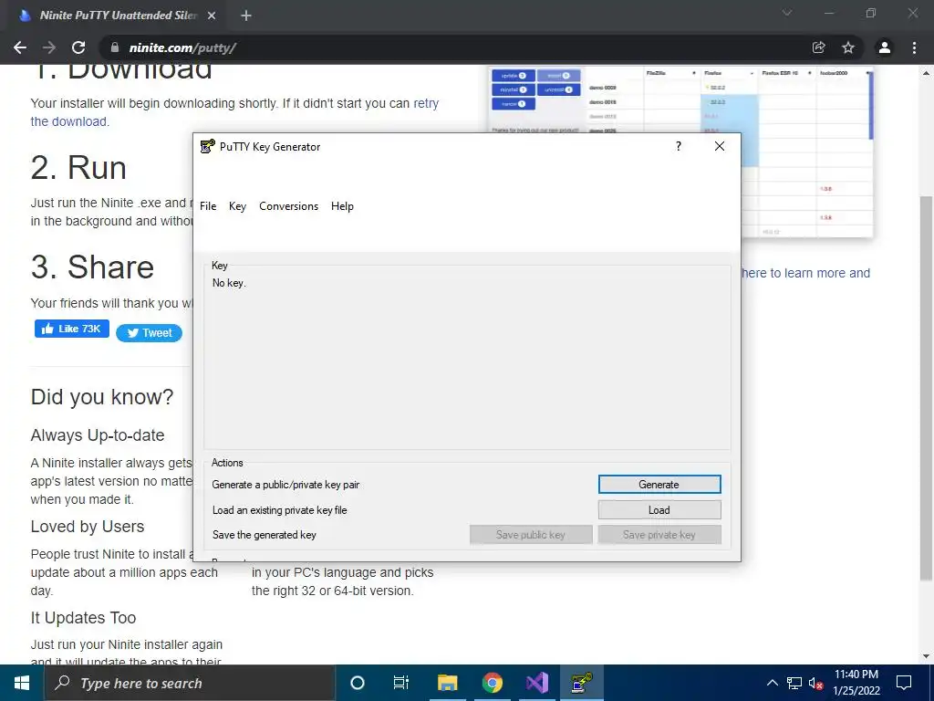
Task: Click the Facebook Like 73K button
Action: pos(72,329)
